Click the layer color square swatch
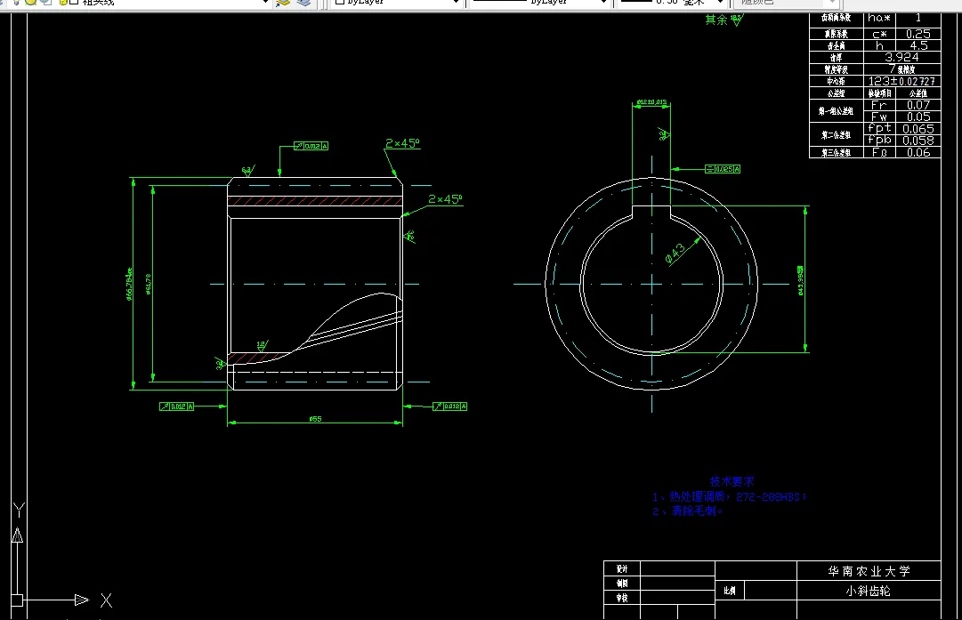Image resolution: width=962 pixels, height=620 pixels. (x=74, y=2)
